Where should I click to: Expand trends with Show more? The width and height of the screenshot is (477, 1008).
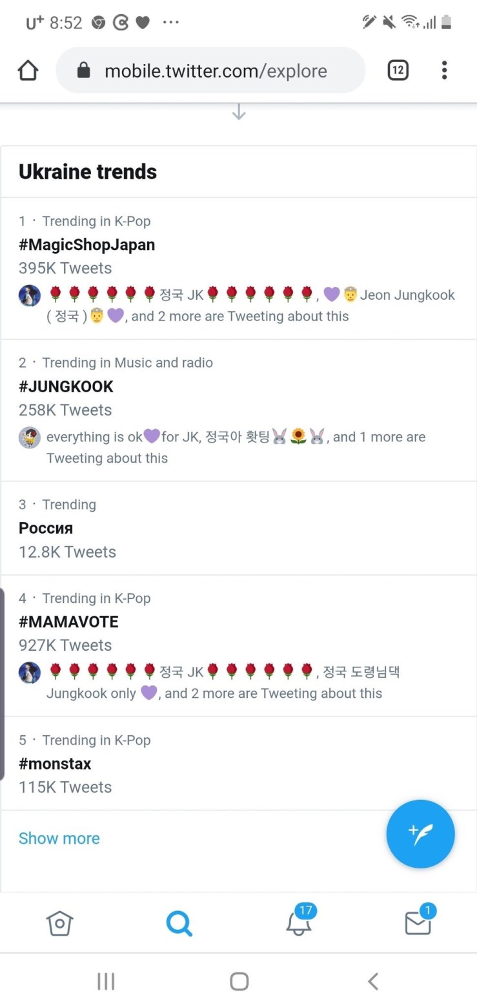(x=59, y=838)
